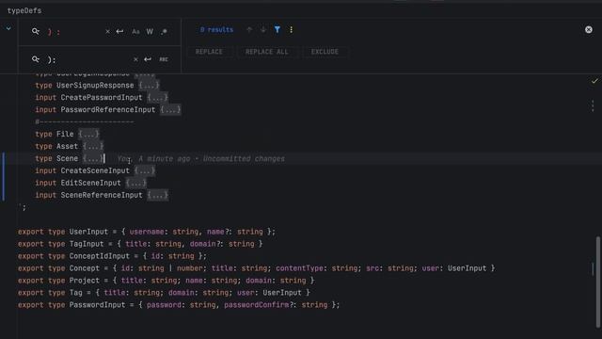
Task: Click PasswordInput type name
Action: 97,305
